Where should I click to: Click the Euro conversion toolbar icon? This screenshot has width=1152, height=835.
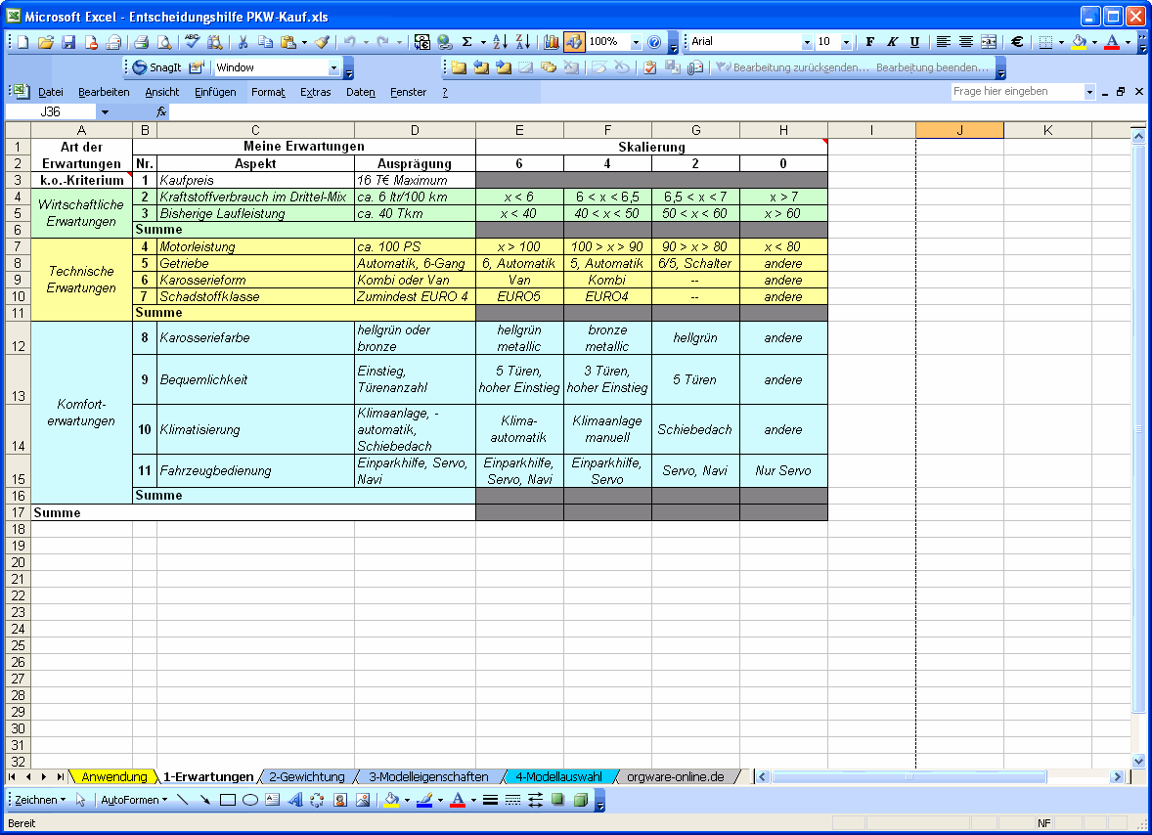pyautogui.click(x=422, y=42)
